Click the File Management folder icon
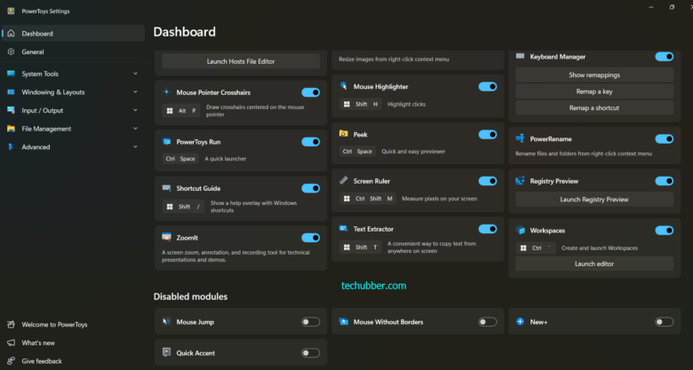Viewport: 693px width, 370px height. [x=11, y=129]
